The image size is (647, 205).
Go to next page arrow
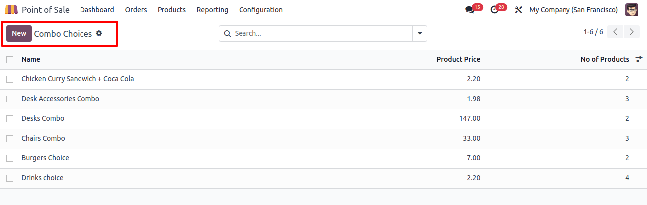pos(631,32)
